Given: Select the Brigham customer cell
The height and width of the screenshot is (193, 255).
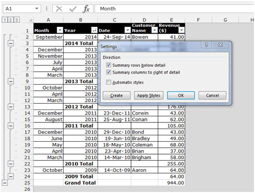Looking at the screenshot, I should point(145,157).
